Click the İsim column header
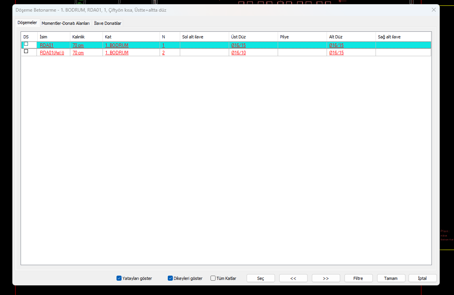This screenshot has width=454, height=295. click(x=54, y=37)
